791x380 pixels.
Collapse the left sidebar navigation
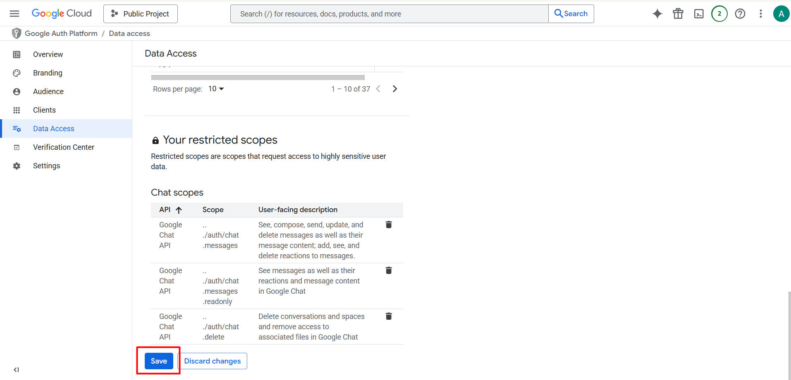pos(16,370)
